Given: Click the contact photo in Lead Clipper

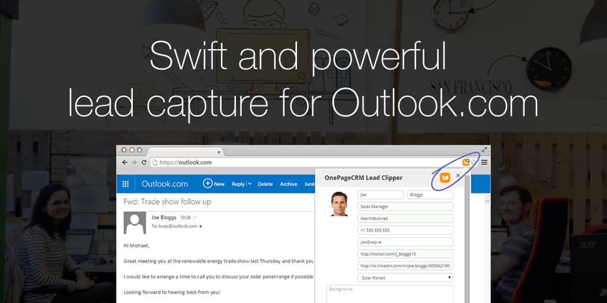Looking at the screenshot, I should tap(339, 204).
